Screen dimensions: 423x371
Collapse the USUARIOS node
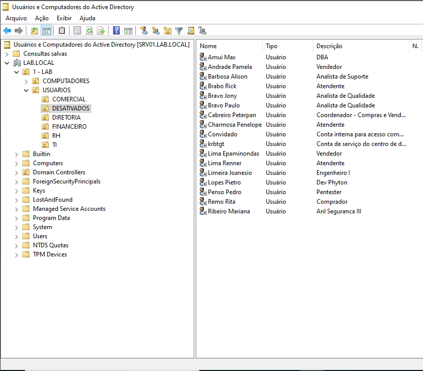click(x=26, y=90)
